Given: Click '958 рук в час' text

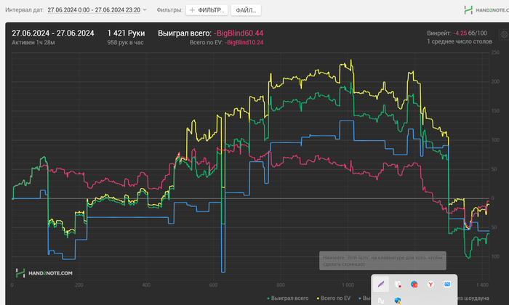Looking at the screenshot, I should point(125,42).
